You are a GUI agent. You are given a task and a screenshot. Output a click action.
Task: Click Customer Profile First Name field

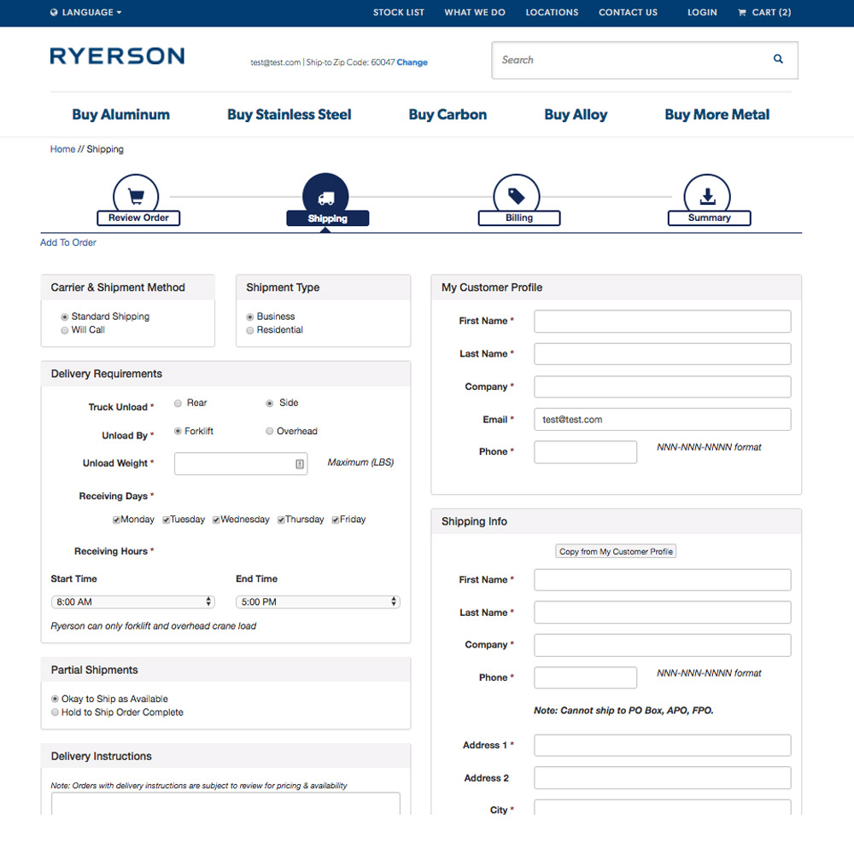point(662,322)
